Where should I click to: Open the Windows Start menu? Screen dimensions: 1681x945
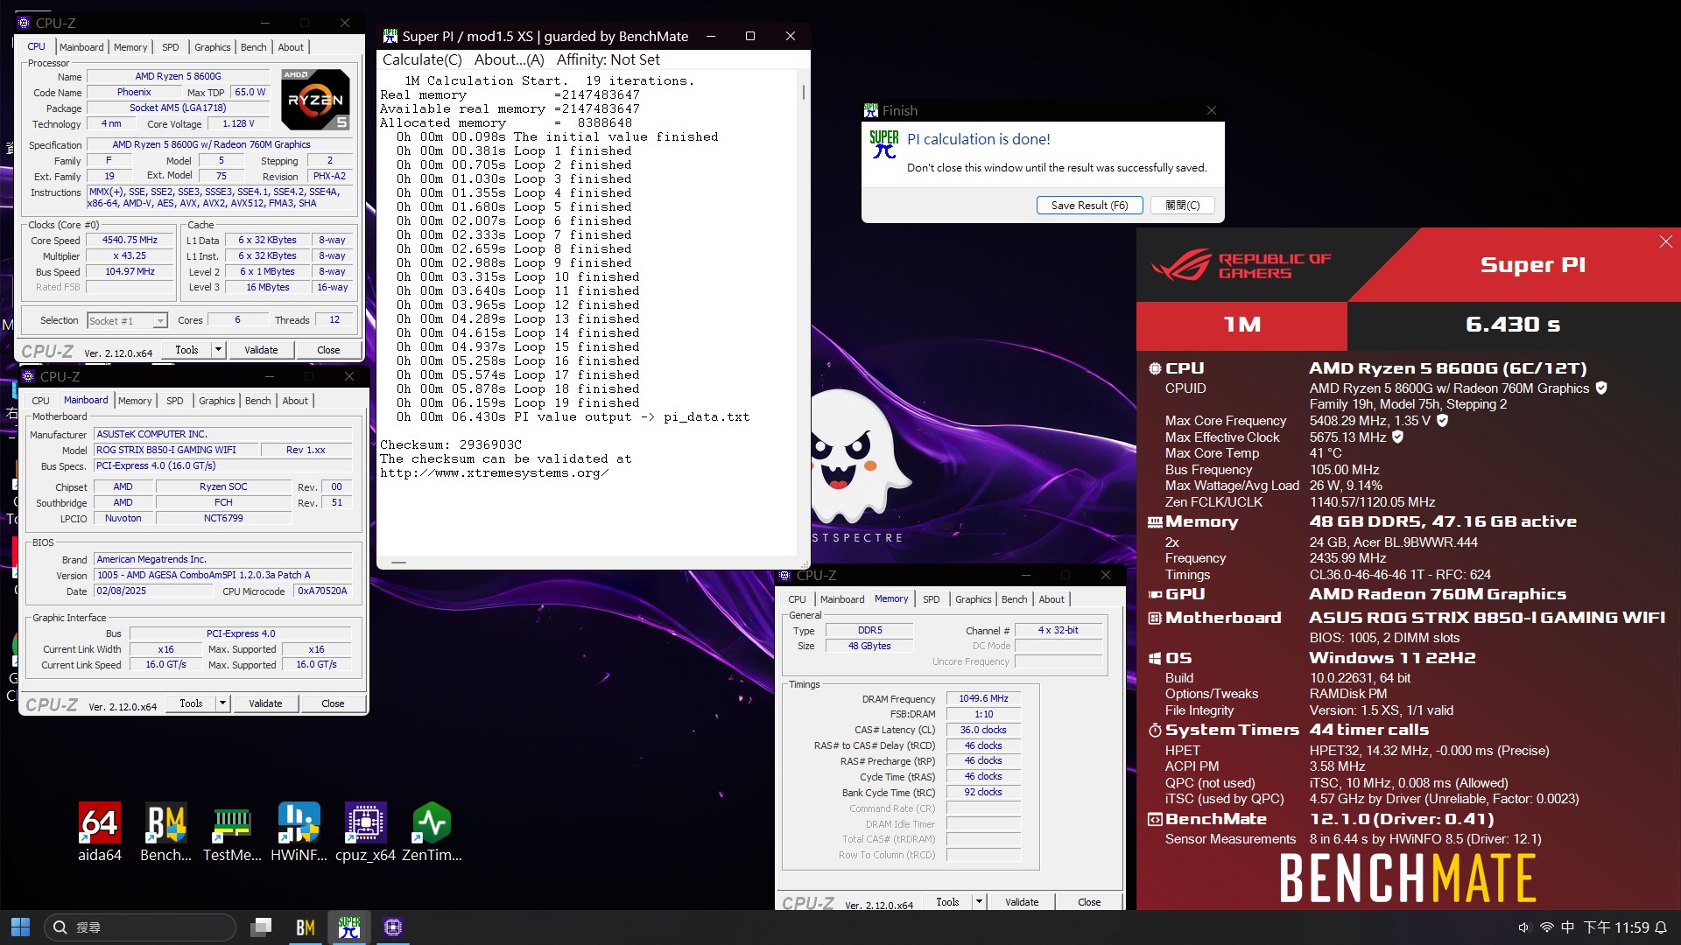pos(20,927)
